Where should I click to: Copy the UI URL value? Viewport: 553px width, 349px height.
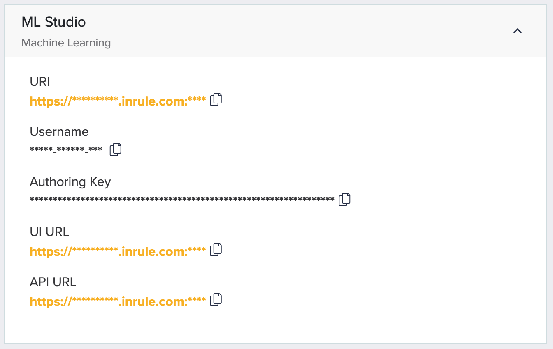(x=216, y=250)
